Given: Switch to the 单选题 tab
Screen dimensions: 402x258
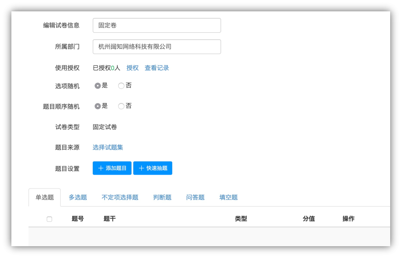Looking at the screenshot, I should click(x=45, y=197).
